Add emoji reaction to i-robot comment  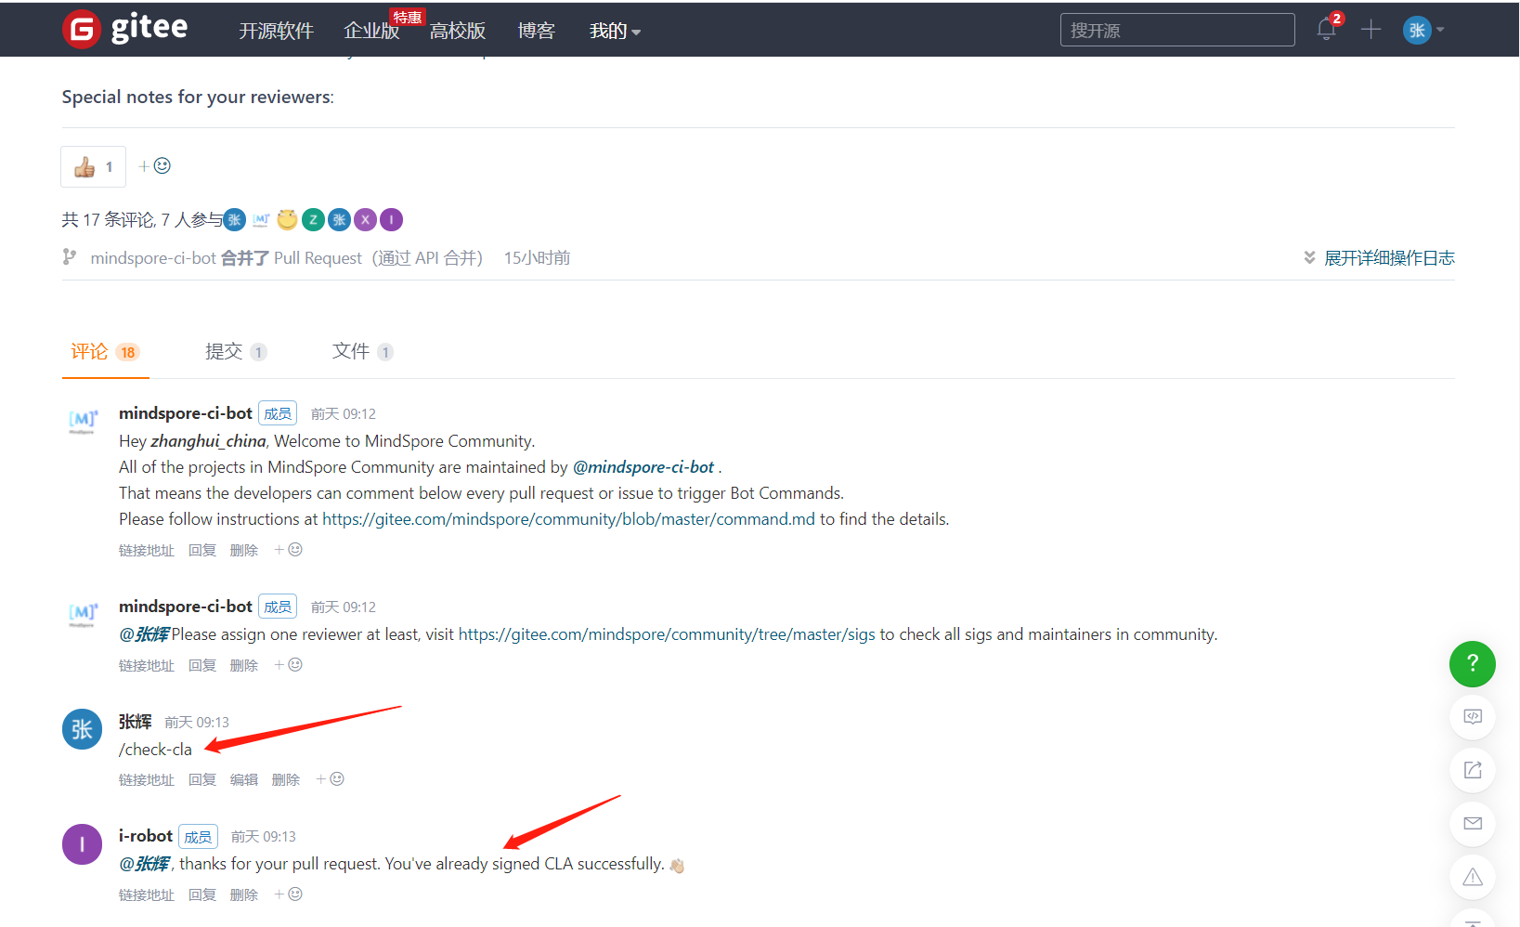click(x=289, y=894)
